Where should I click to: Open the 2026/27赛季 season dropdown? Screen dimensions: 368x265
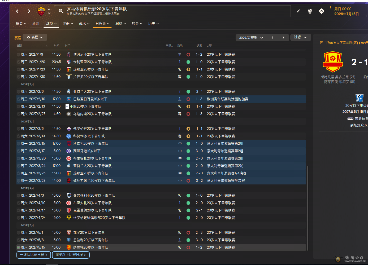[251, 38]
